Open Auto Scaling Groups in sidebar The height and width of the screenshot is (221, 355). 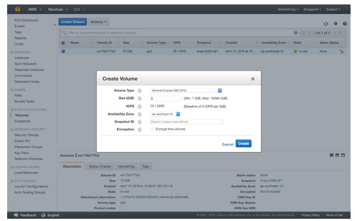pyautogui.click(x=30, y=193)
